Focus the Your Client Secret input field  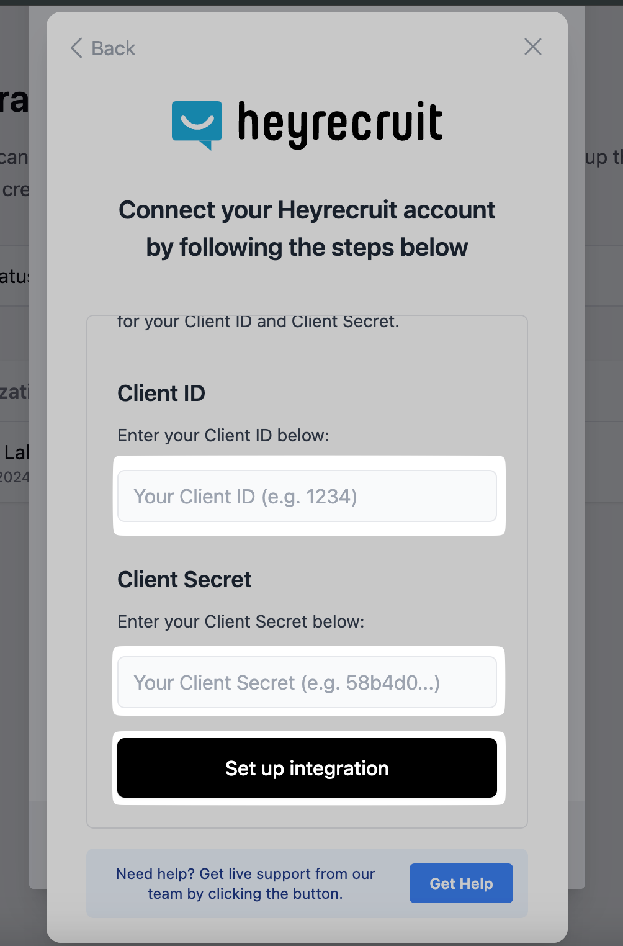coord(307,683)
